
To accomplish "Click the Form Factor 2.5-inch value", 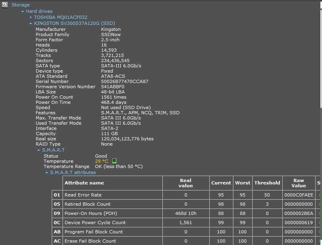I will pyautogui.click(x=110, y=40).
